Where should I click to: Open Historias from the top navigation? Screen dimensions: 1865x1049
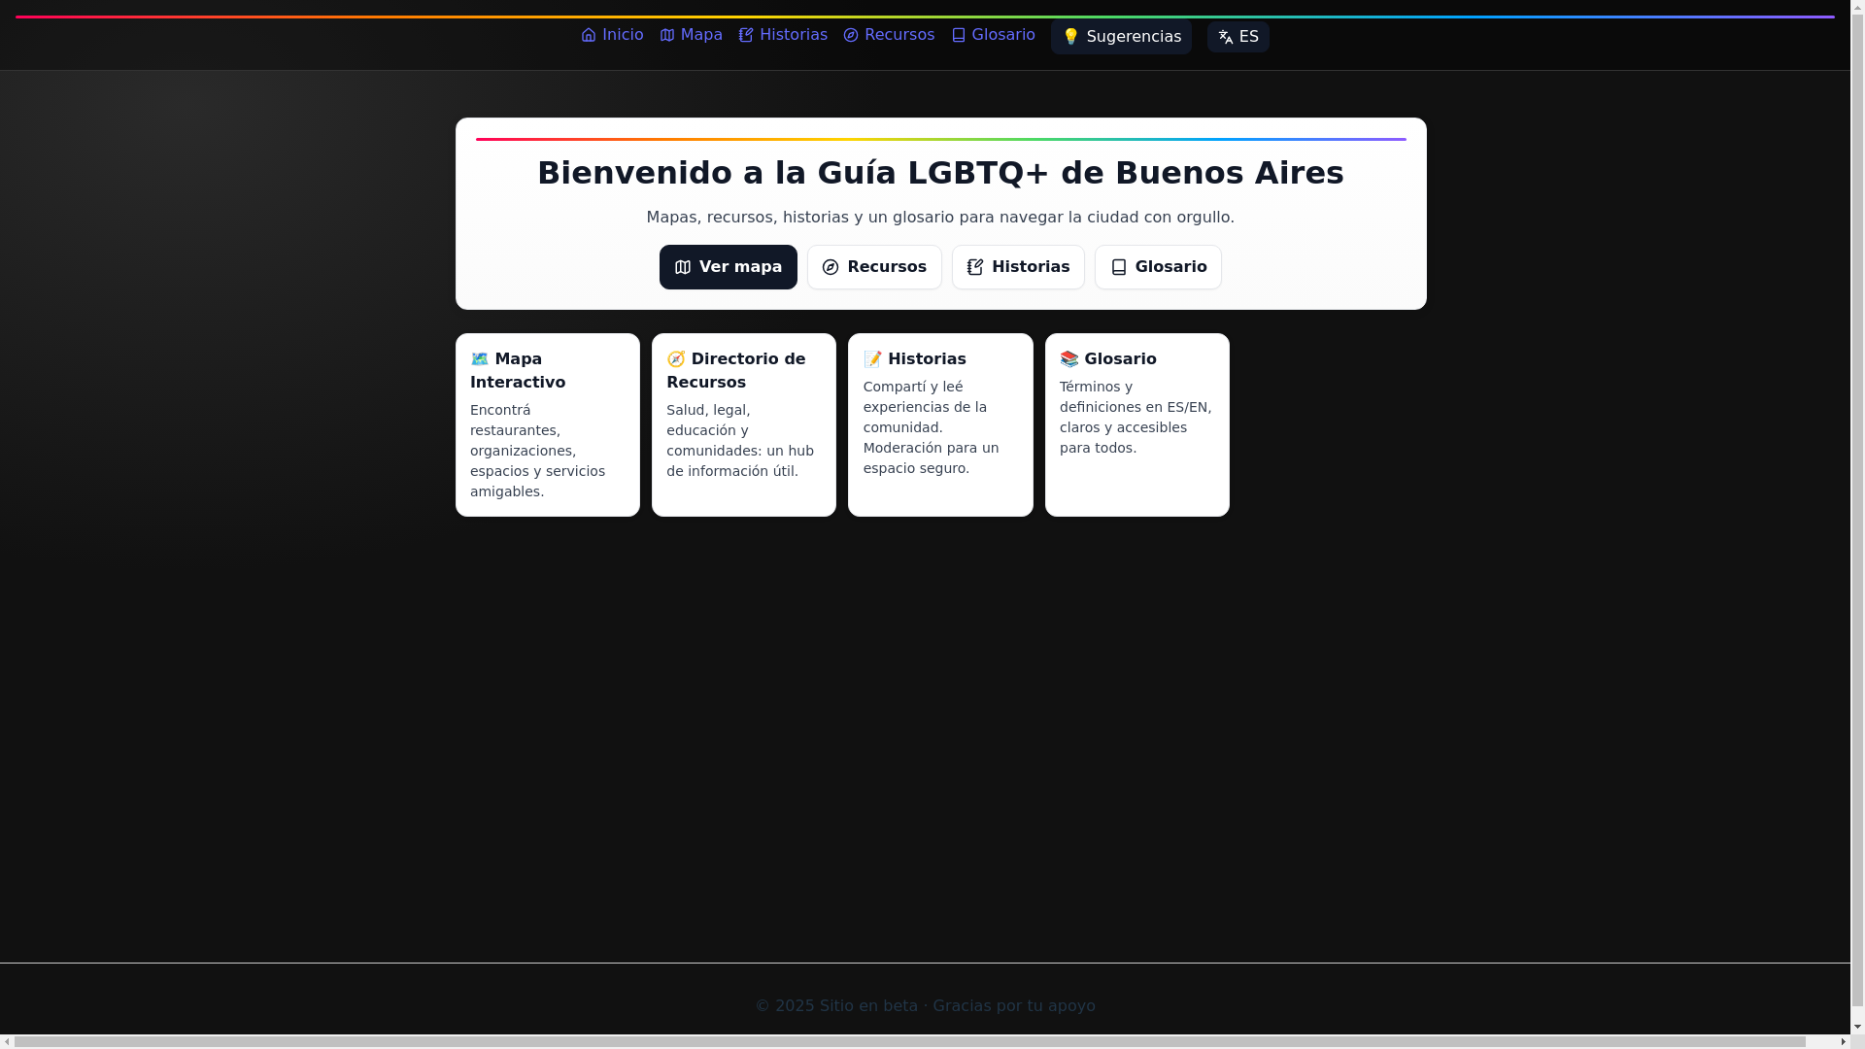click(783, 35)
